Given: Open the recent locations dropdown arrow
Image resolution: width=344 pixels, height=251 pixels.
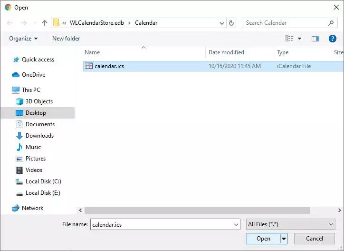Looking at the screenshot, I should (35, 23).
